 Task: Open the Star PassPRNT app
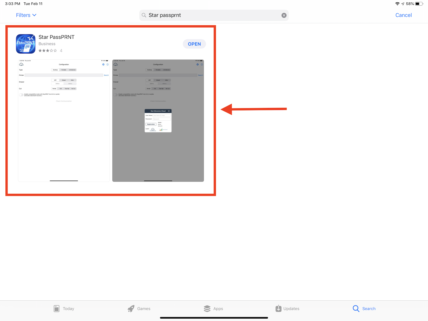(x=194, y=44)
